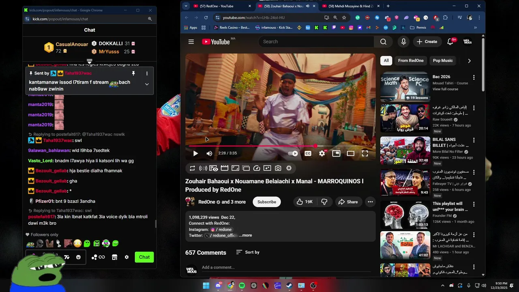The width and height of the screenshot is (519, 292).
Task: Open the Kick chat shop icon
Action: point(114,257)
